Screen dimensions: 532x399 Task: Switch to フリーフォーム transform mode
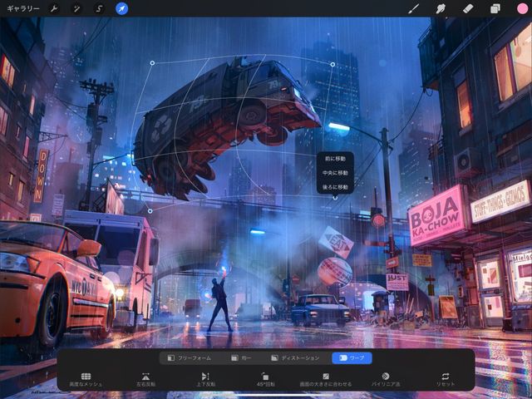tap(190, 358)
